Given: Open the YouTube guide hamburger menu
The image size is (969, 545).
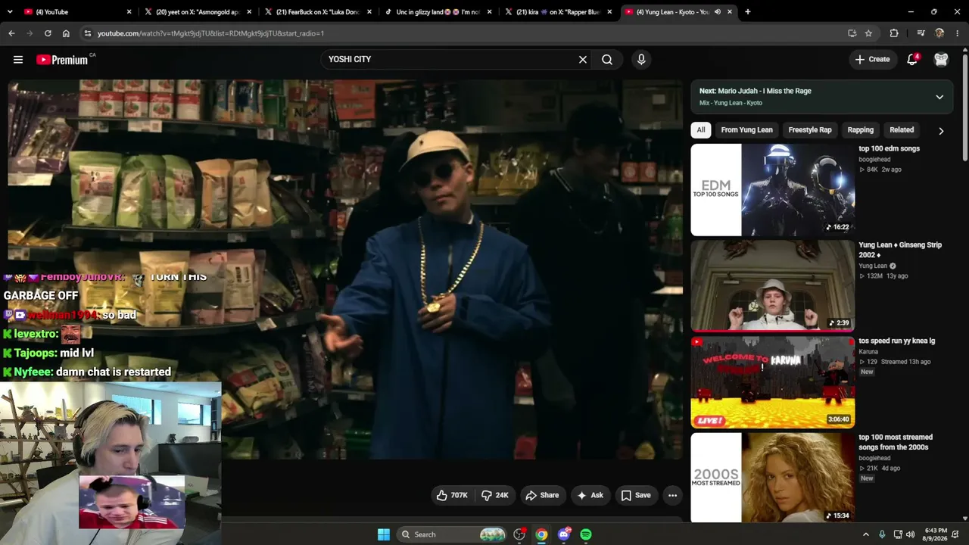Looking at the screenshot, I should pyautogui.click(x=18, y=59).
